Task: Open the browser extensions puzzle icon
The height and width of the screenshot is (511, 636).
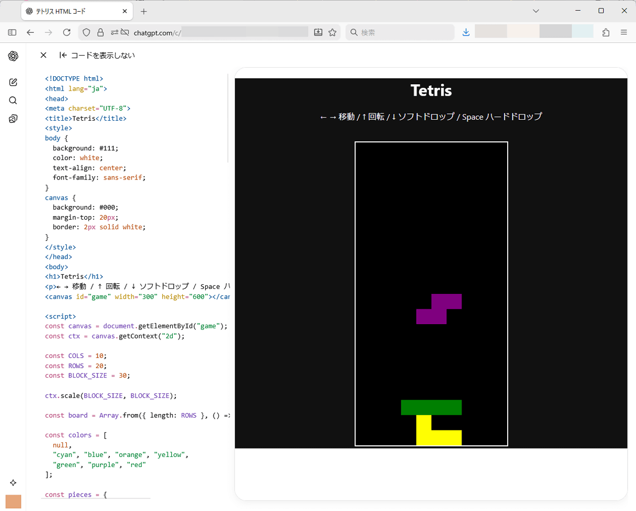Action: (x=606, y=32)
